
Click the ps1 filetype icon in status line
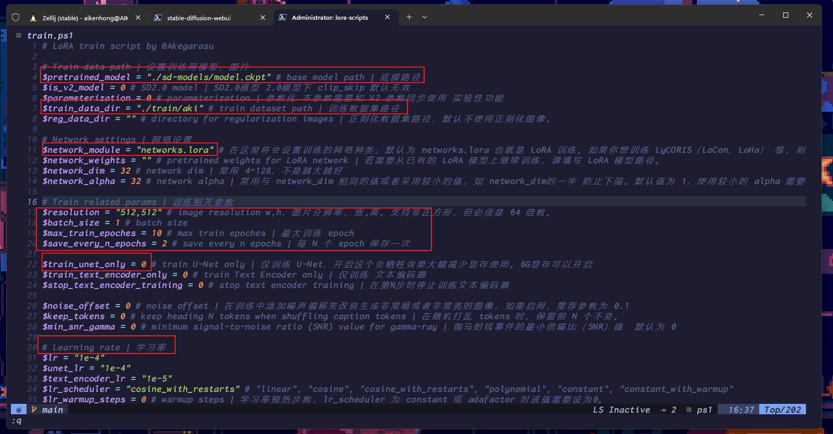point(689,410)
